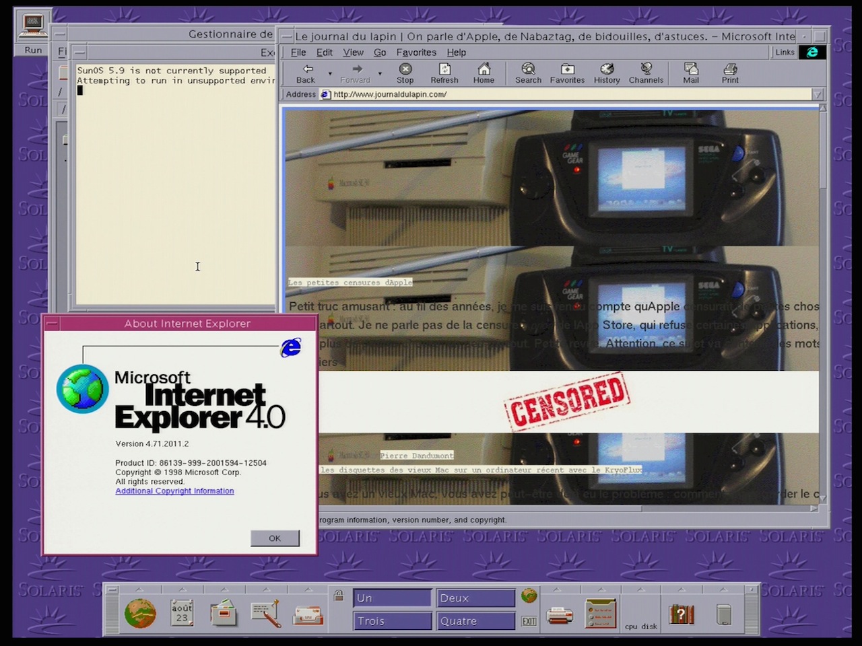Open the File Manager drawer icon
This screenshot has width=862, height=646.
click(x=224, y=613)
